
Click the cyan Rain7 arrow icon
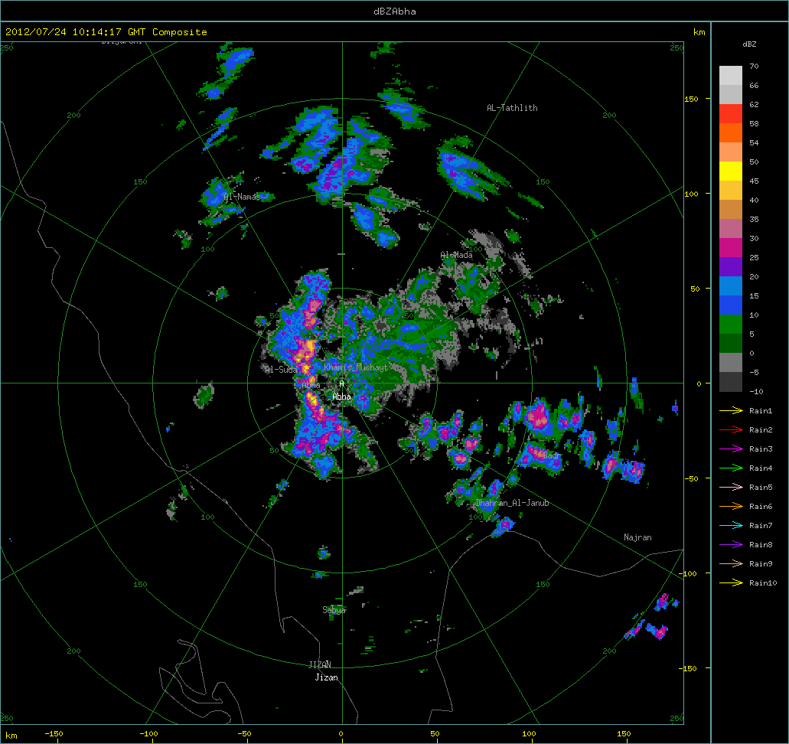click(x=731, y=526)
